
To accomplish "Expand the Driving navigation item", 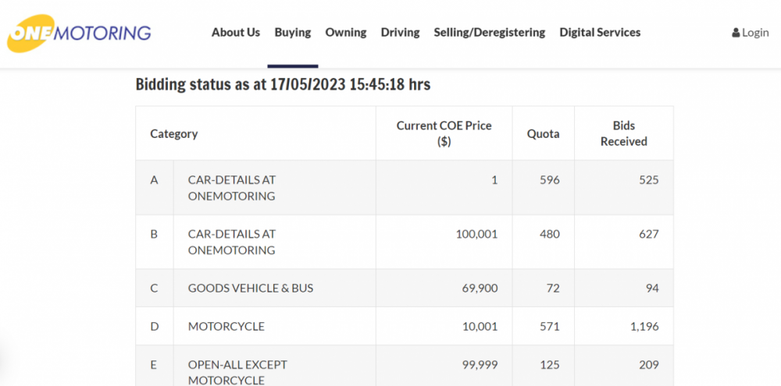I will [x=400, y=33].
